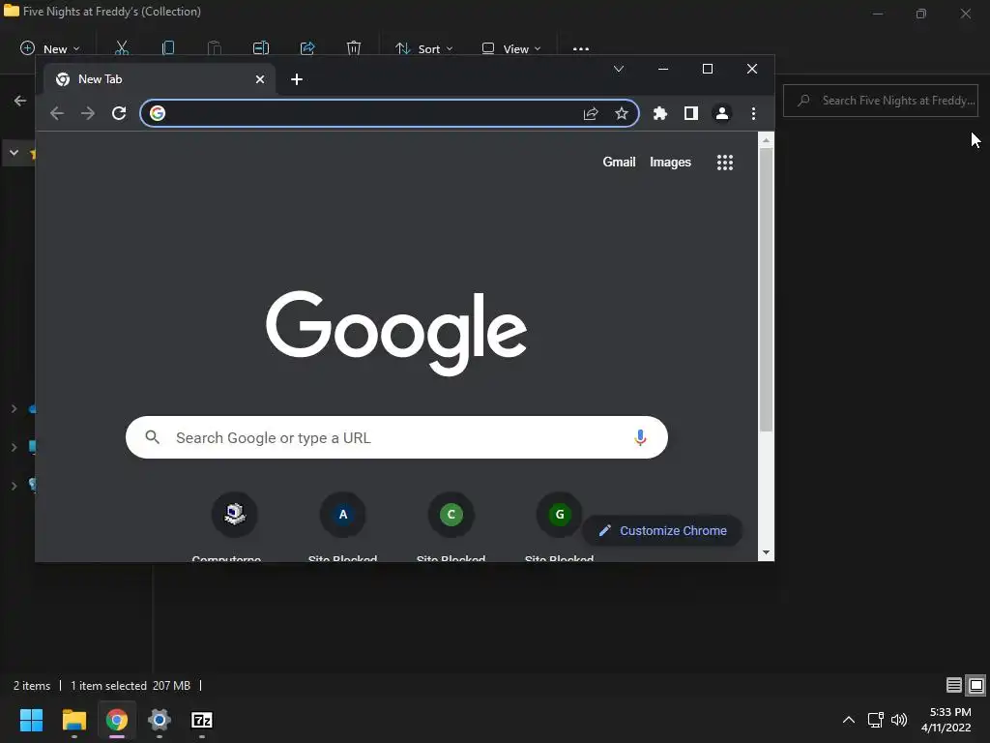
Task: Collapse the Quick access tree node
Action: tap(14, 153)
